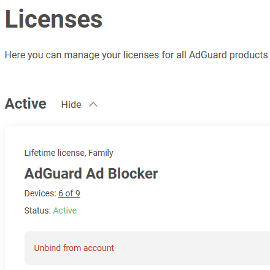
Task: Click the Status label in the license card
Action: tap(37, 210)
